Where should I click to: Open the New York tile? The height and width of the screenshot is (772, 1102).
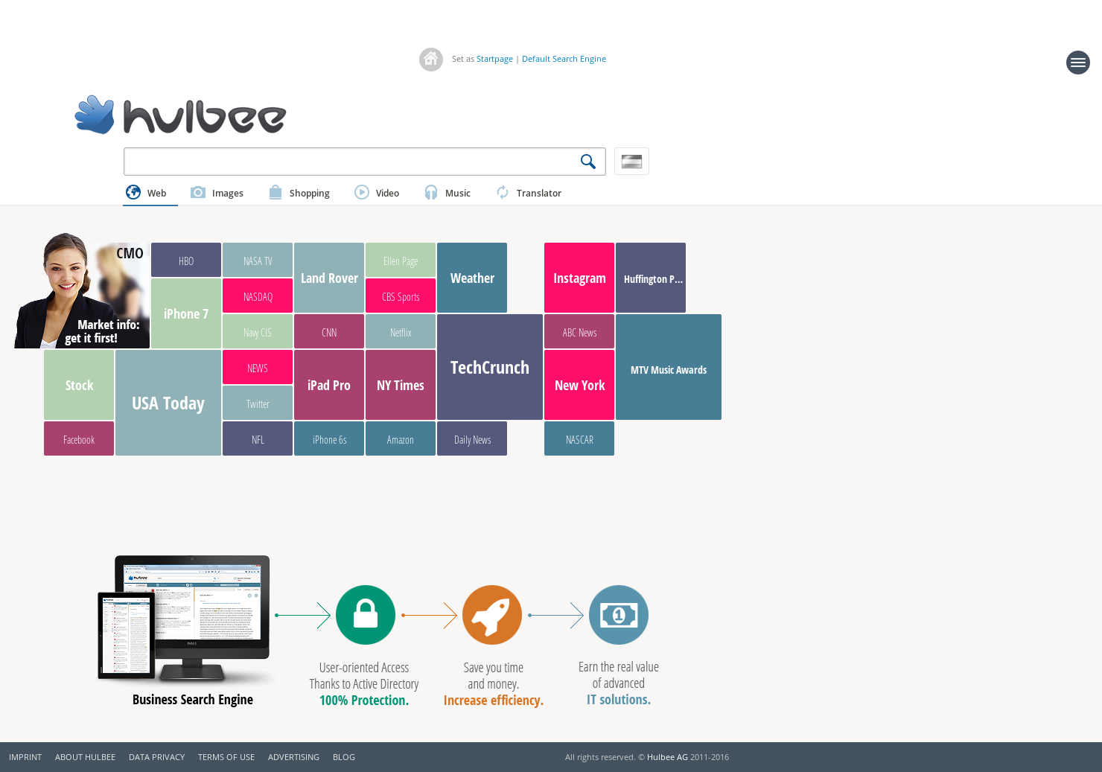click(x=579, y=385)
